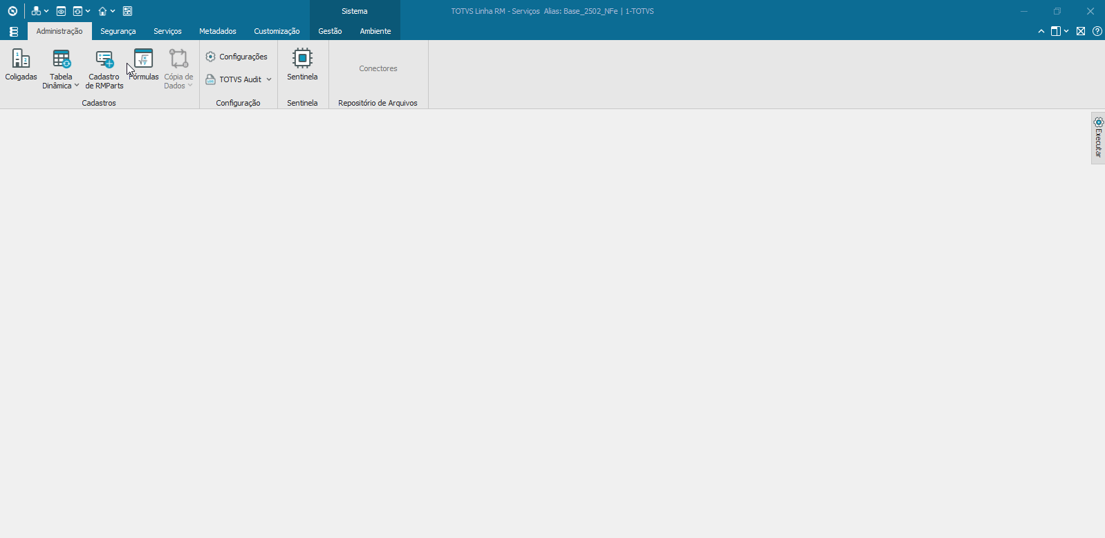Expand the TOTVS Audit dropdown arrow
The width and height of the screenshot is (1105, 538).
pos(269,79)
